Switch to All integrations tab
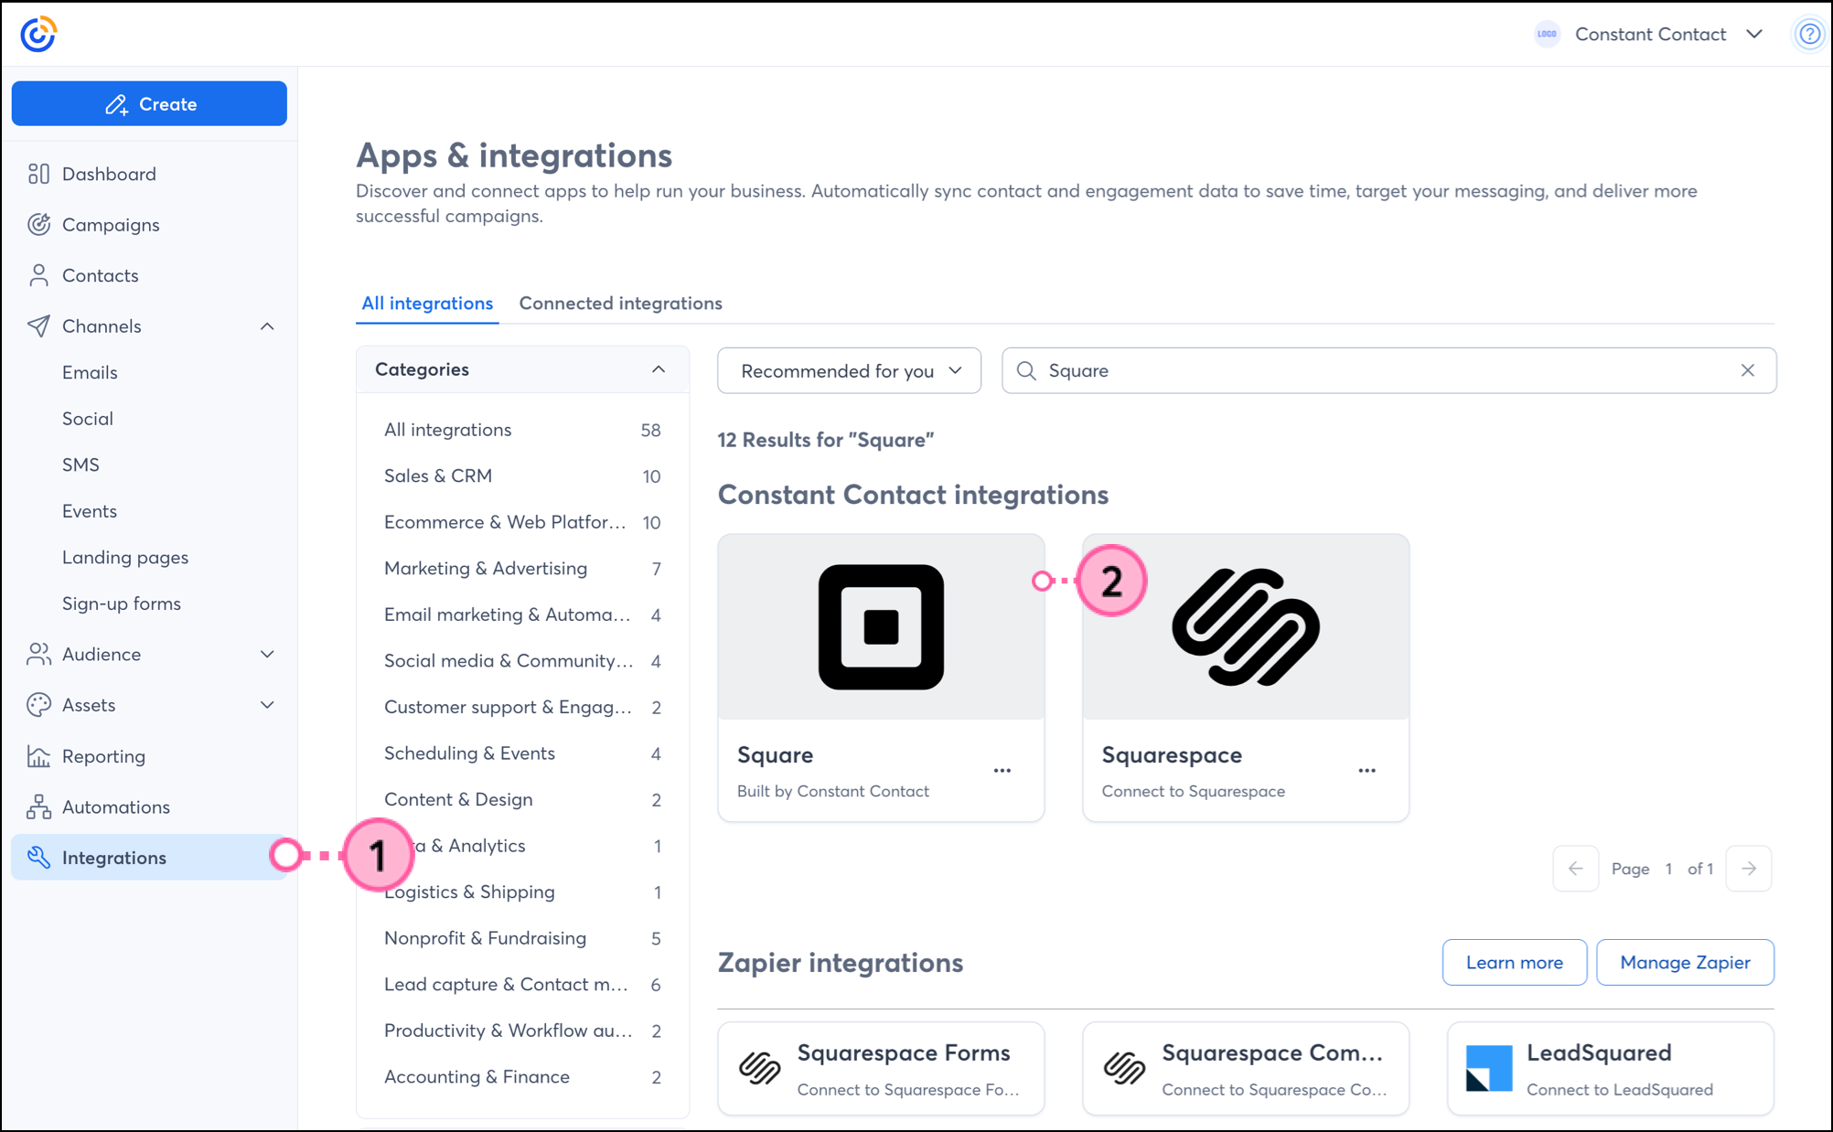Viewport: 1833px width, 1132px height. 427,303
